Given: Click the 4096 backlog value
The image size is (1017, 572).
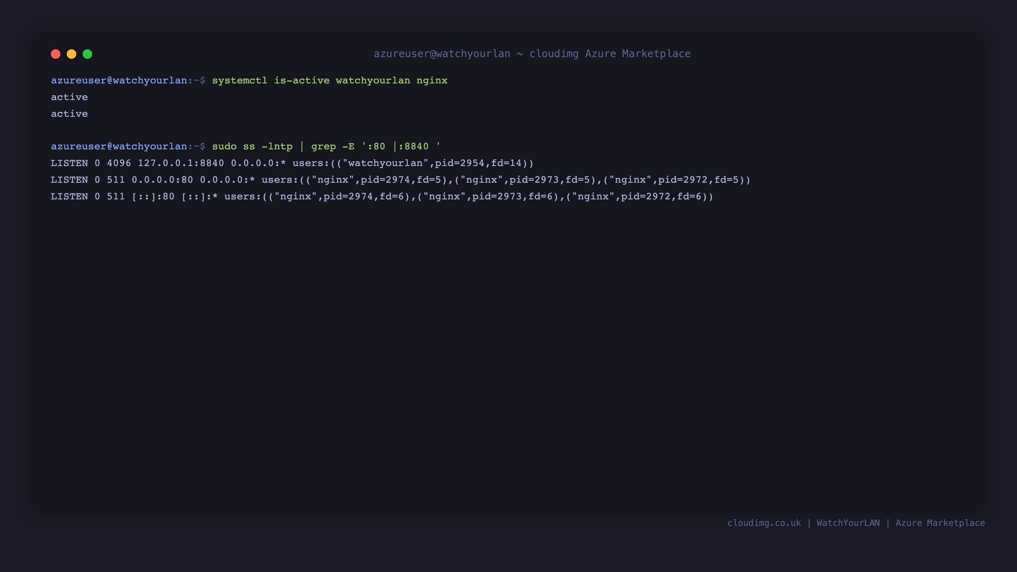Looking at the screenshot, I should pos(119,163).
